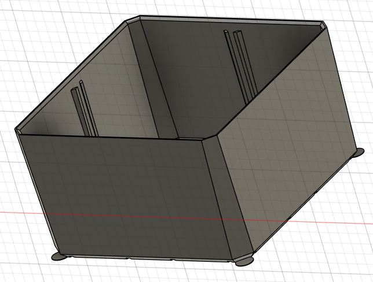Select the round foot pad at front-left corner
The width and height of the screenshot is (373, 282).
point(58,257)
